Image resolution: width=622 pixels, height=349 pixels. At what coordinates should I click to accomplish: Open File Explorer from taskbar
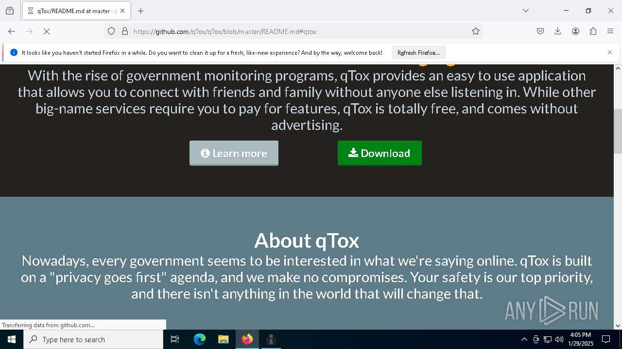[224, 339]
